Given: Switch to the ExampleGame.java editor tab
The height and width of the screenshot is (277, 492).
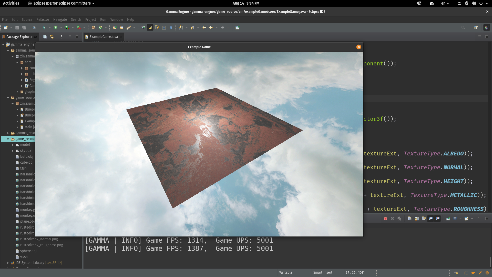Looking at the screenshot, I should coord(104,37).
